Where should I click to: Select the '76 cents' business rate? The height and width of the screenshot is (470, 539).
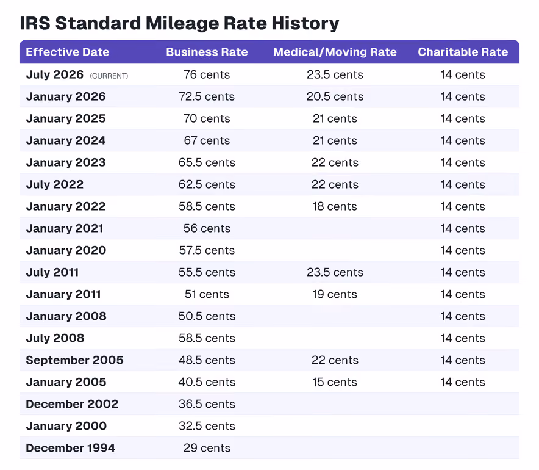tap(207, 74)
